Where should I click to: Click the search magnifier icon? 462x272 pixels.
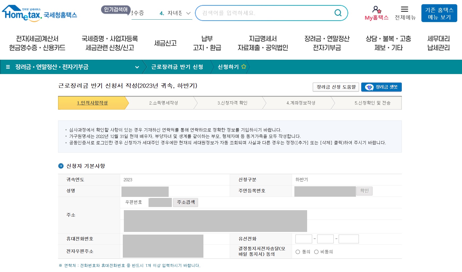click(338, 13)
